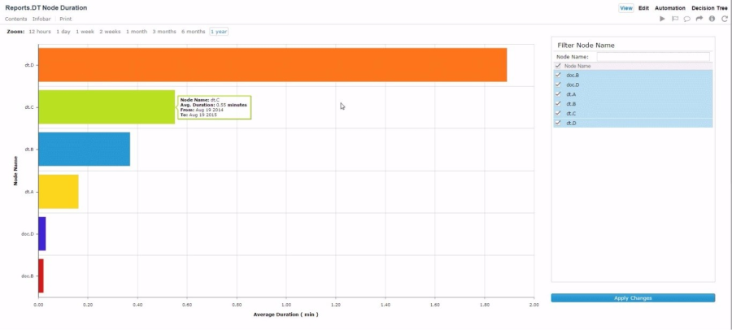The image size is (732, 330).
Task: Set zoom range to 12 hours
Action: coord(40,32)
